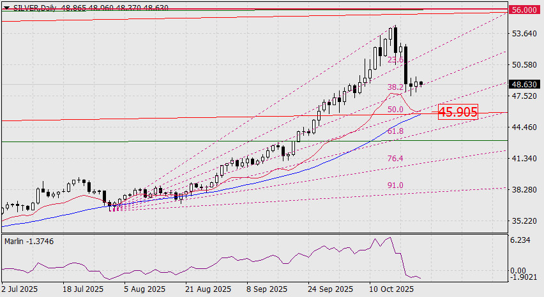Screen dimensions: 544x297
Task: Click the 24 Sep 2025 date label
Action: pos(331,289)
